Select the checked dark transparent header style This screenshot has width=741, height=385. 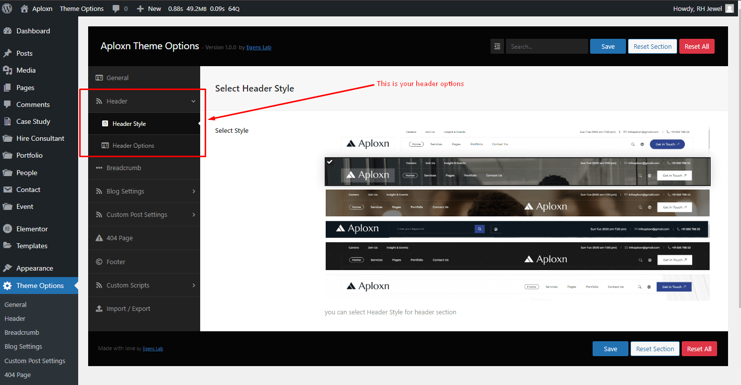coord(517,172)
